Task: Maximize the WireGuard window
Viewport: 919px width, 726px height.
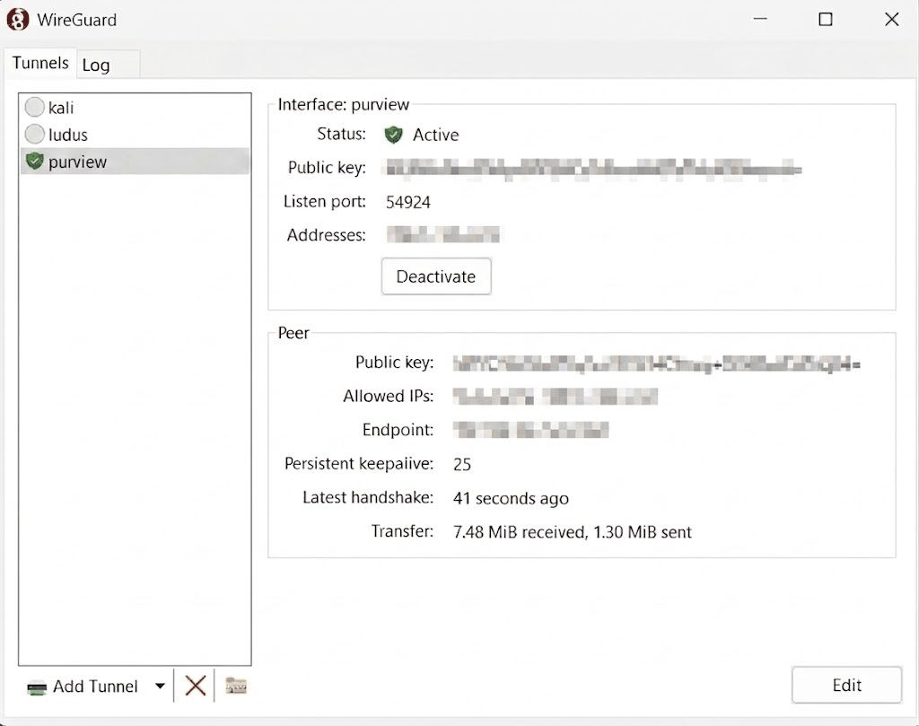Action: tap(826, 20)
